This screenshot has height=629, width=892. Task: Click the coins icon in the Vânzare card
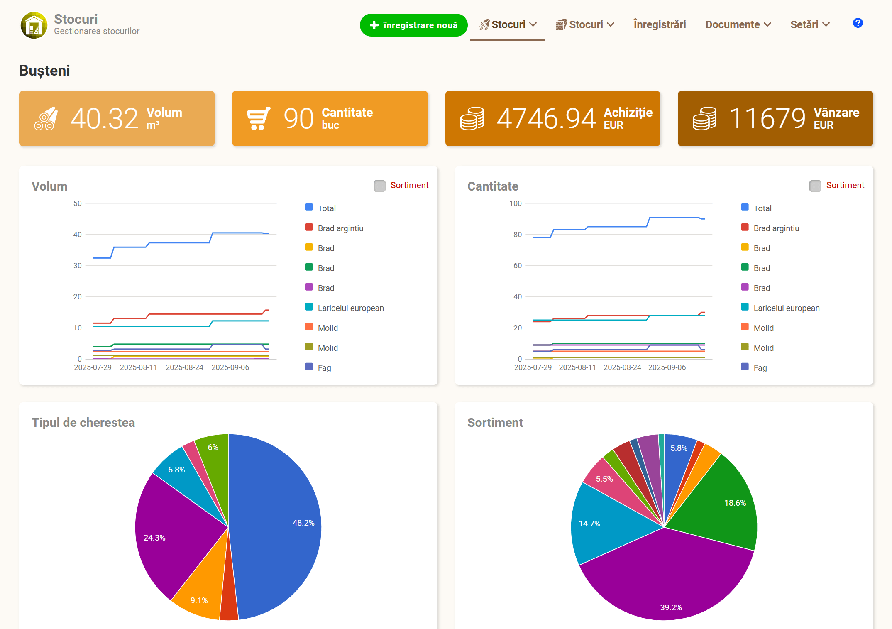pyautogui.click(x=704, y=119)
